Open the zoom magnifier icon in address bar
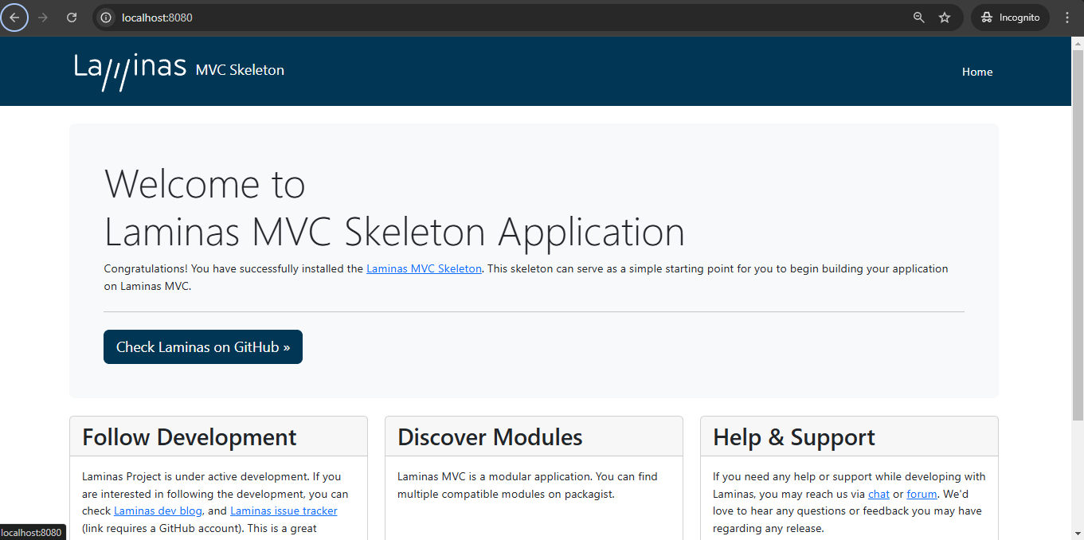Image resolution: width=1084 pixels, height=540 pixels. point(918,18)
